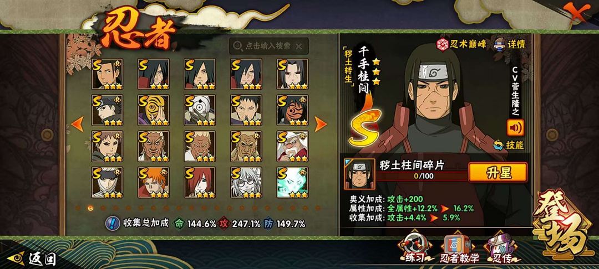
Task: Click the blue collection bonus info icon
Action: coord(112,223)
